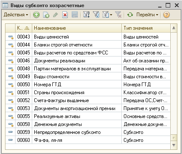Refresh the list with the green arrows icon

(130, 15)
